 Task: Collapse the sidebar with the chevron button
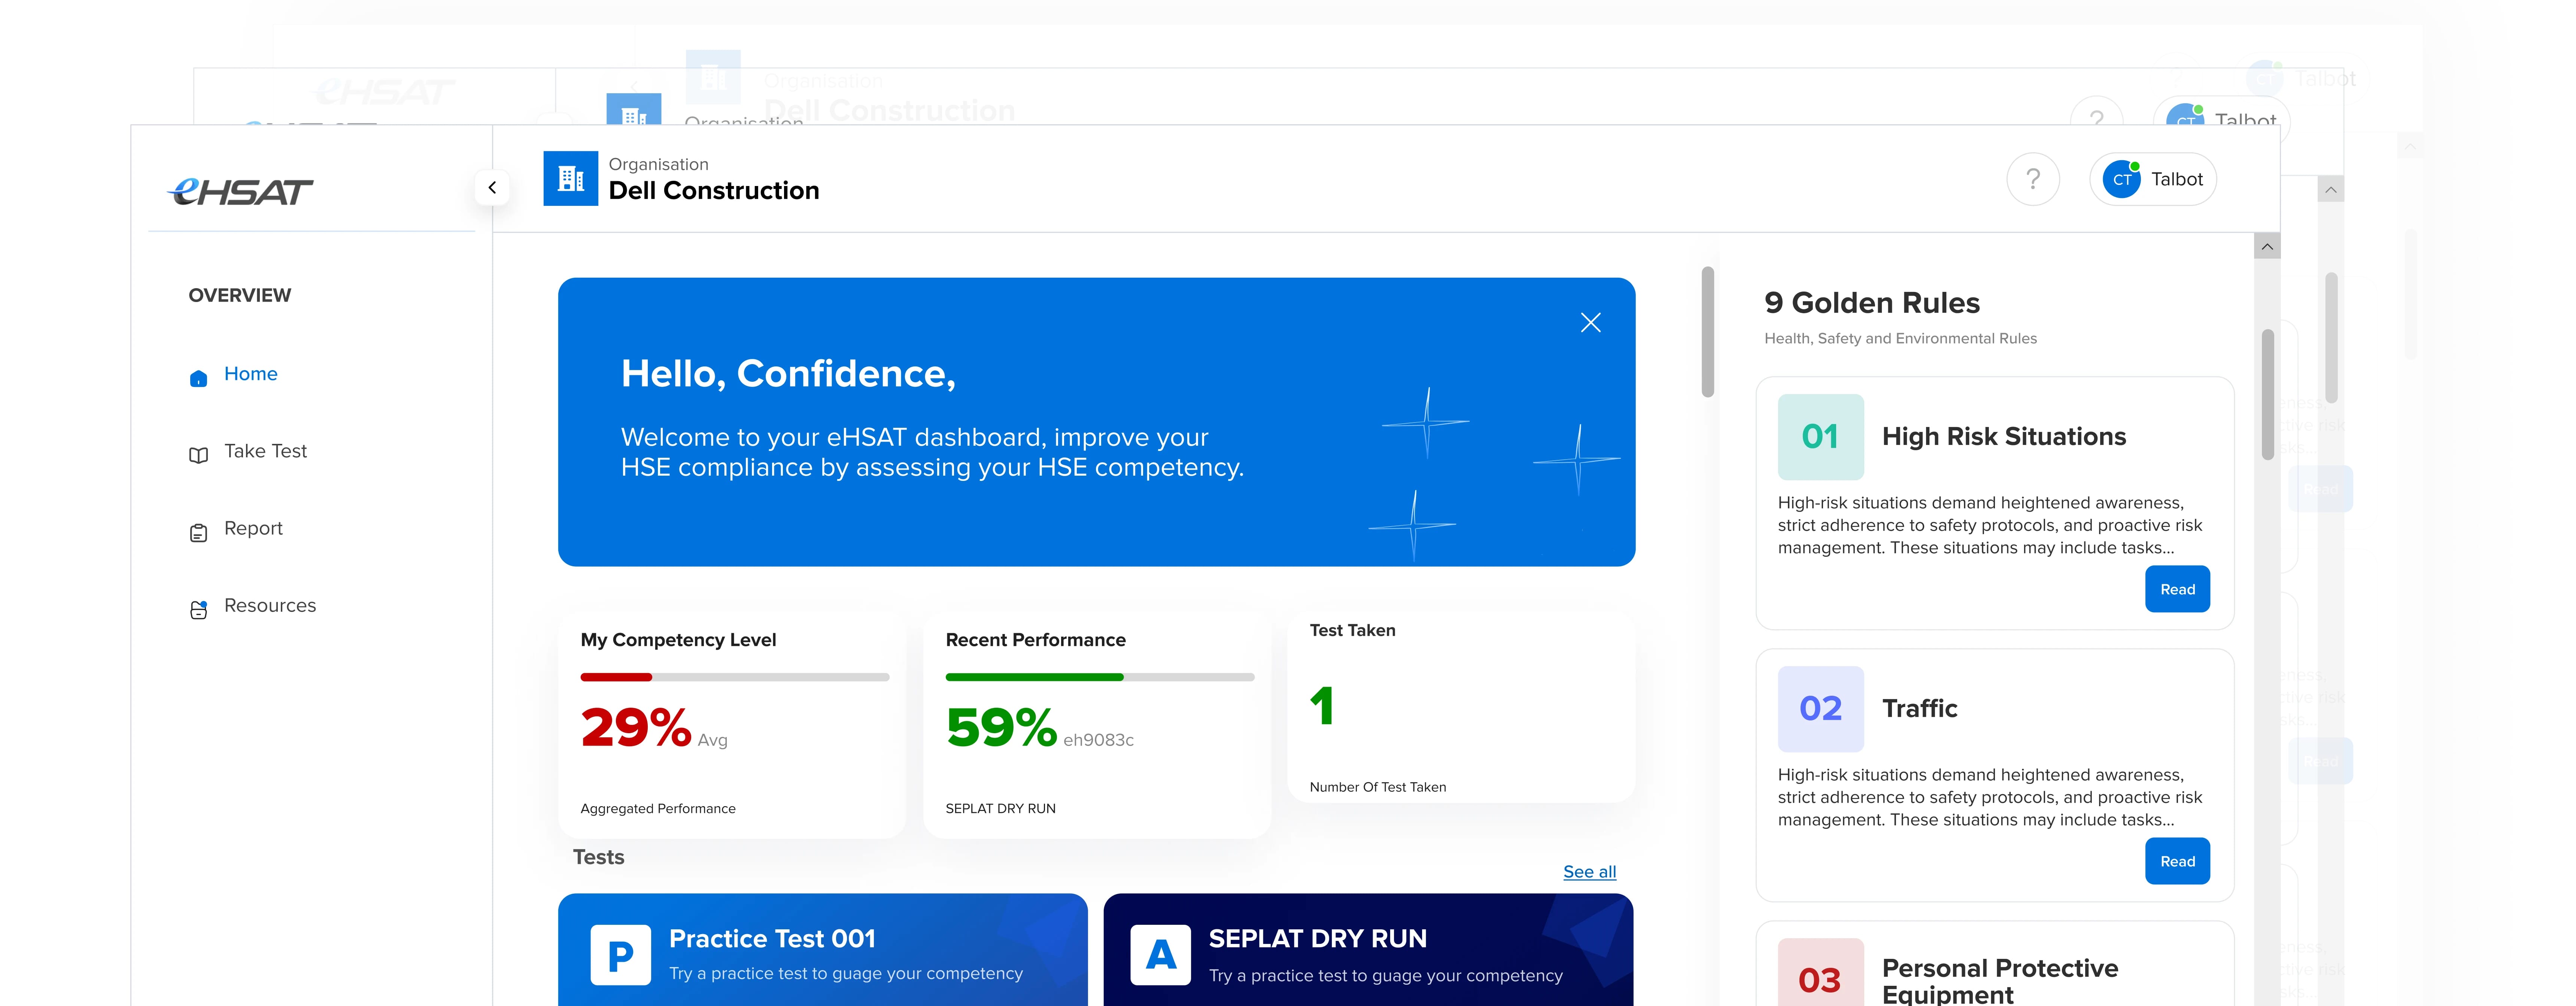click(492, 187)
